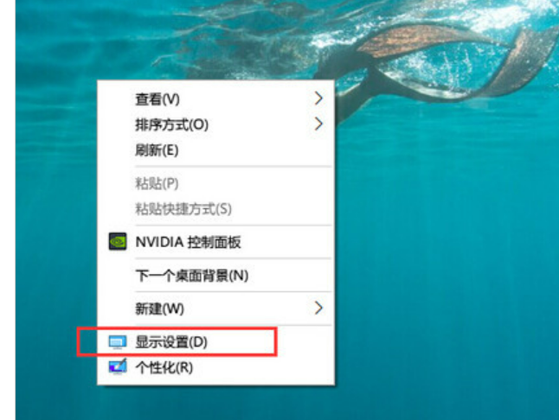The height and width of the screenshot is (420, 559).
Task: Click the greyed-out 粘贴快捷方式(S) entry
Action: pos(215,208)
